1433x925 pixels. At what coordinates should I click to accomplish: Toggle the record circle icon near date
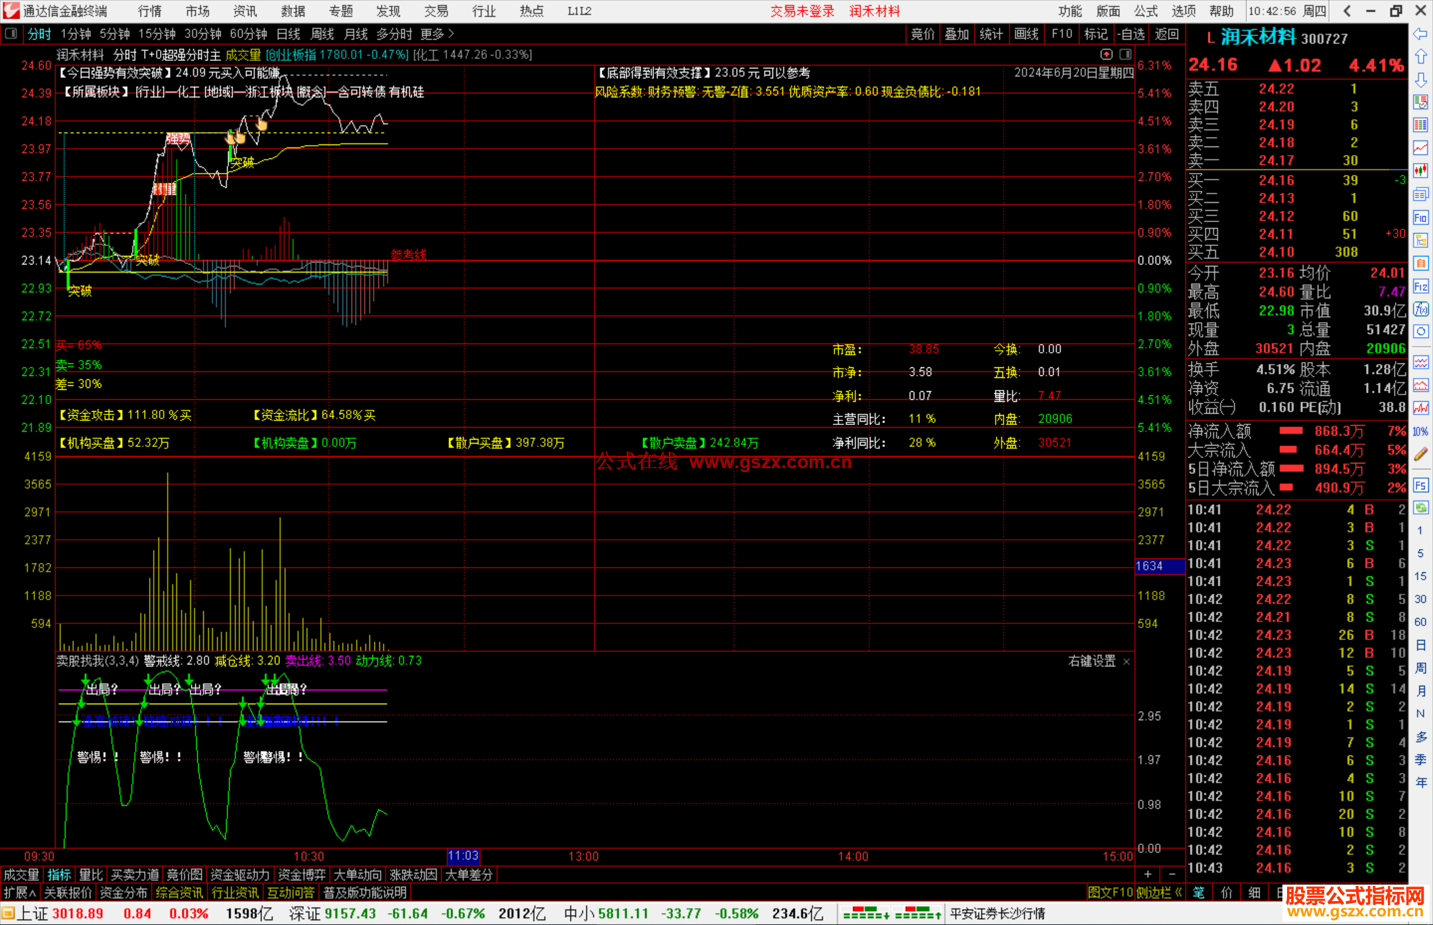pyautogui.click(x=1106, y=54)
